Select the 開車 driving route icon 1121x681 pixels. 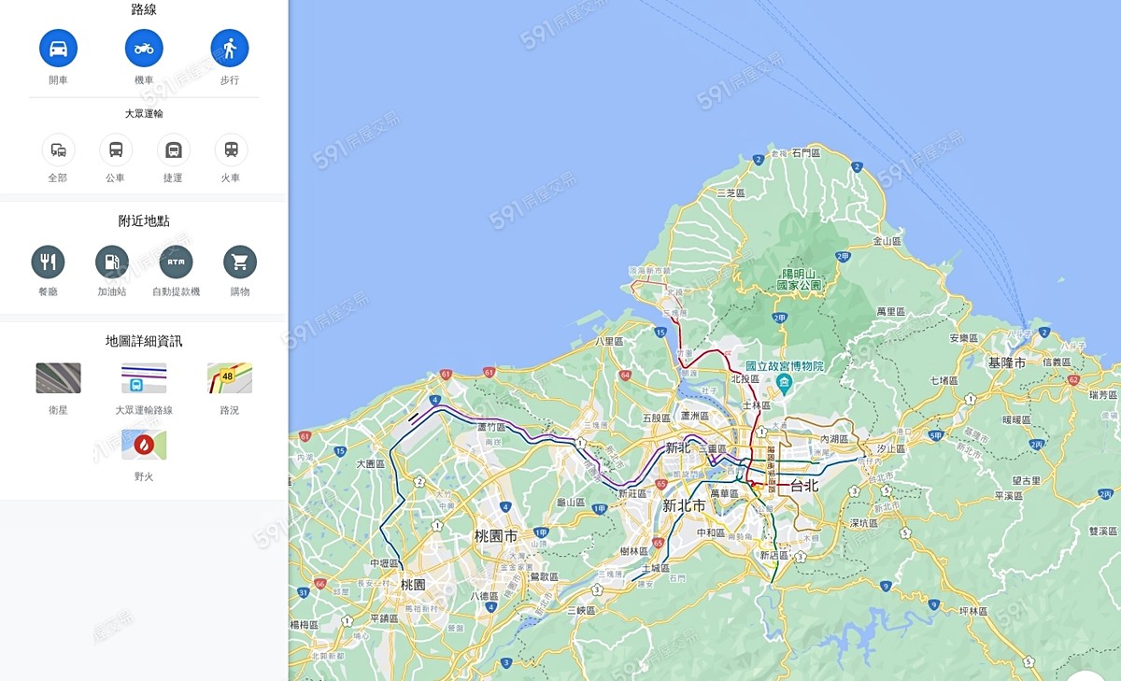pos(58,48)
